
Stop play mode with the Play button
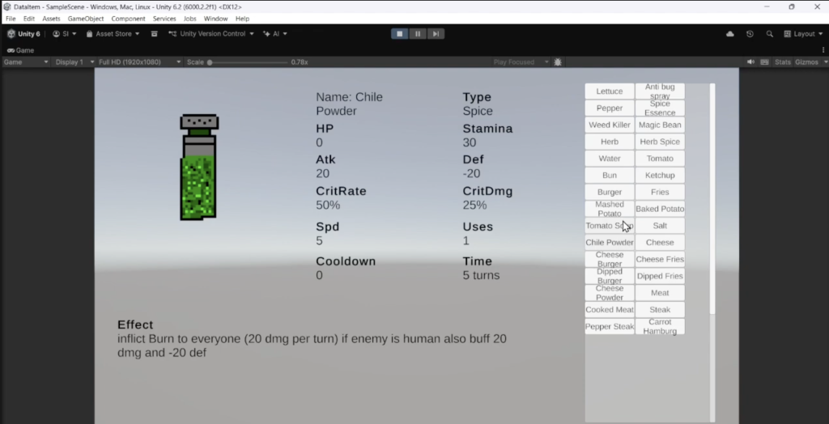tap(399, 34)
